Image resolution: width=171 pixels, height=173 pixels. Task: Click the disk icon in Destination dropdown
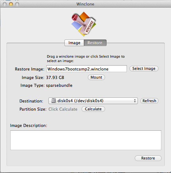(53, 101)
